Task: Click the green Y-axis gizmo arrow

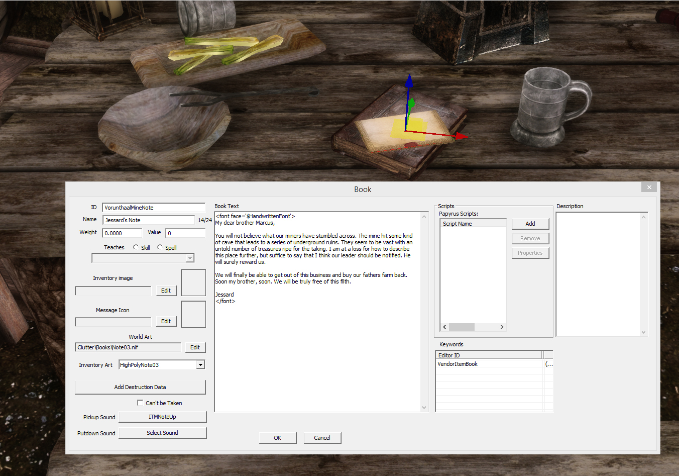Action: [x=411, y=104]
